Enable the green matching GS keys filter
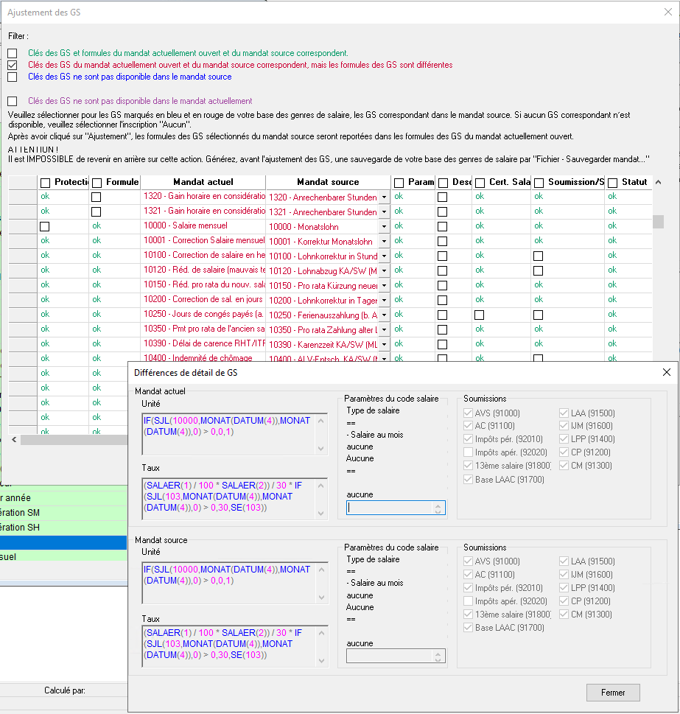This screenshot has height=714, width=680. coord(13,53)
